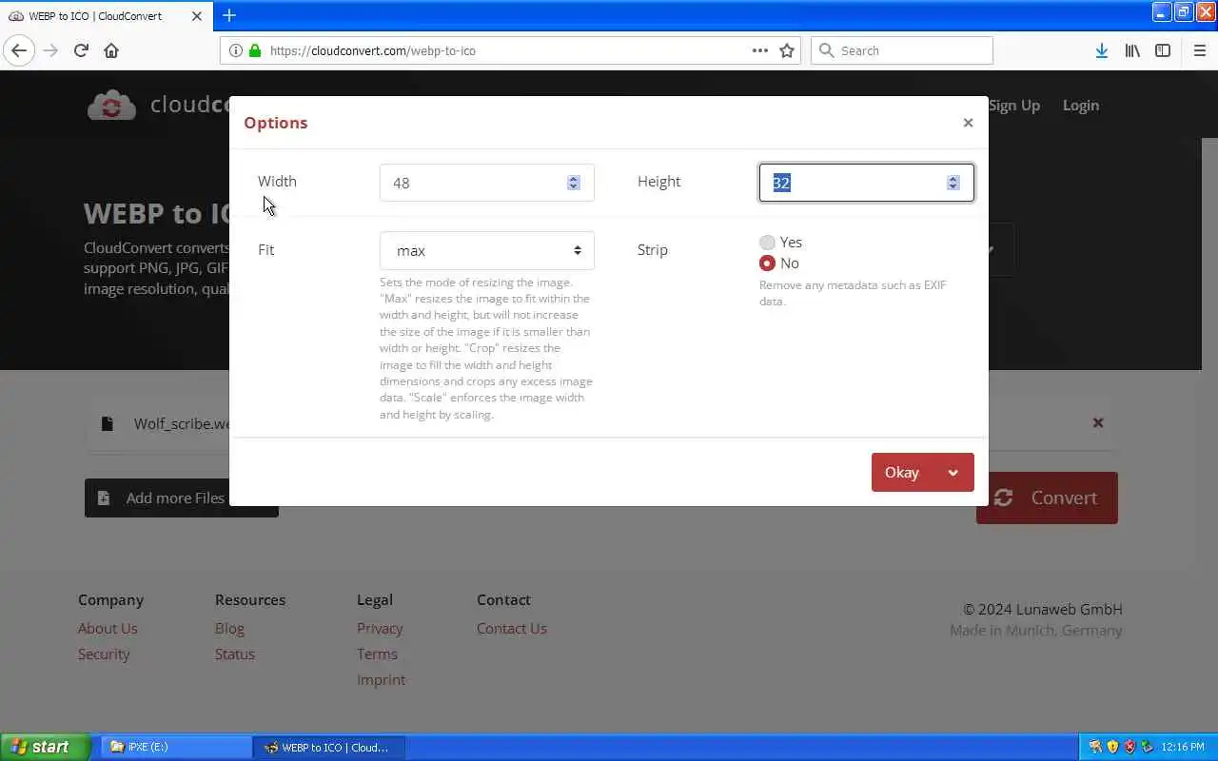Select No for Strip metadata
Screen dimensions: 1218x761
767,263
